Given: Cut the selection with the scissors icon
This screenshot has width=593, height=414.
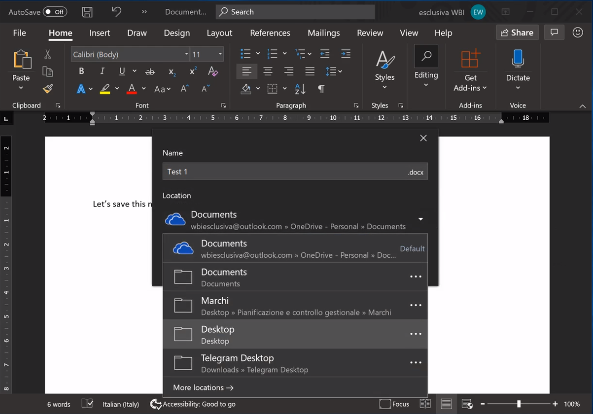Looking at the screenshot, I should [47, 54].
